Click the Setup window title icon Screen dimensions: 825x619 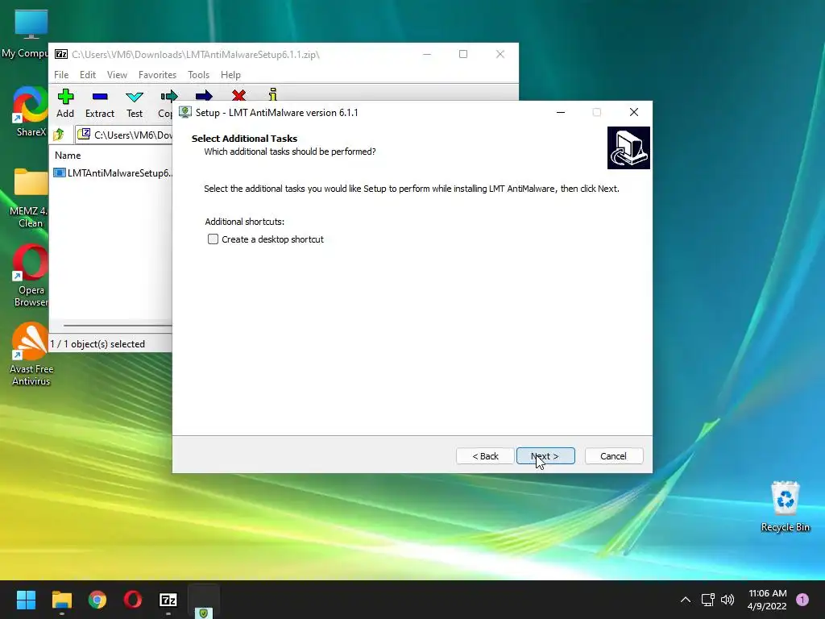tap(185, 112)
